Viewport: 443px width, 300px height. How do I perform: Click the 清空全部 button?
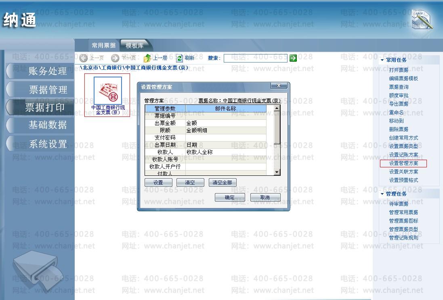click(x=223, y=183)
